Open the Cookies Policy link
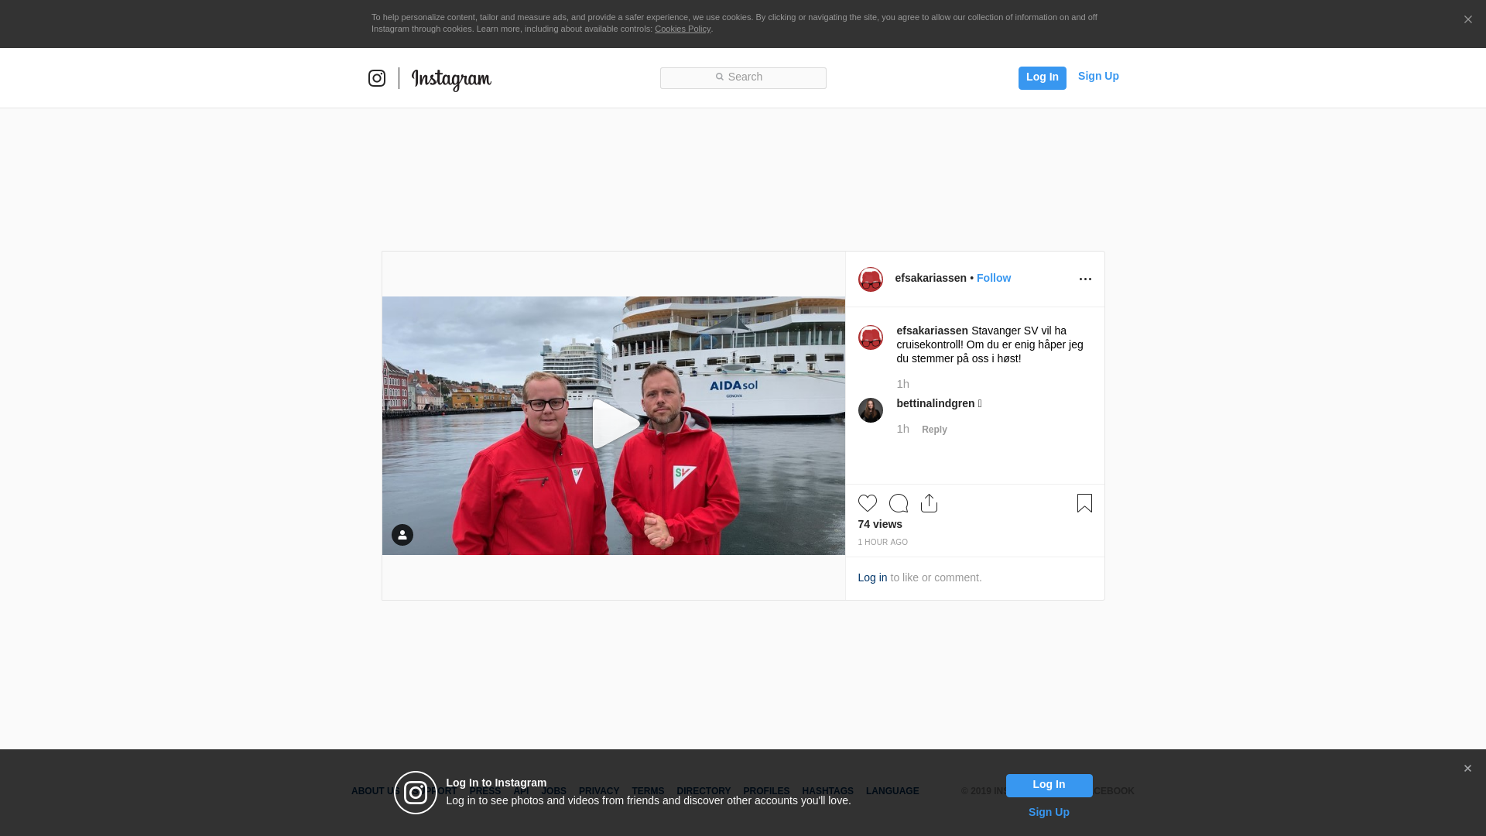 pos(683,29)
